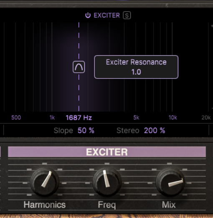Click the Exciter Resonance tooltip box
The height and width of the screenshot is (218, 213).
coord(136,67)
